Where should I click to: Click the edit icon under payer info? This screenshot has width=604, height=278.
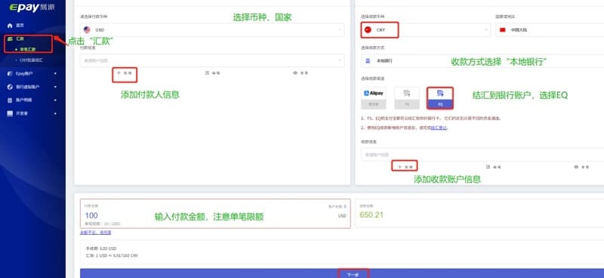(212, 73)
